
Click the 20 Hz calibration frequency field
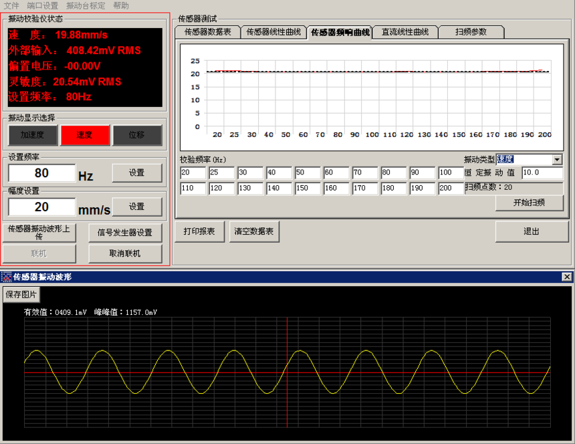(x=193, y=173)
